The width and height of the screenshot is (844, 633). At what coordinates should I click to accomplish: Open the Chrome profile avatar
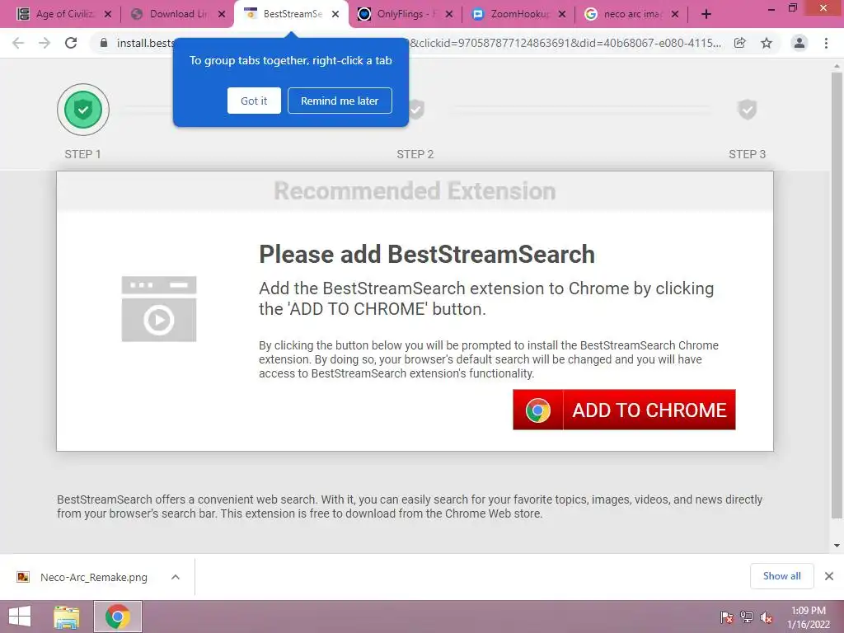799,43
